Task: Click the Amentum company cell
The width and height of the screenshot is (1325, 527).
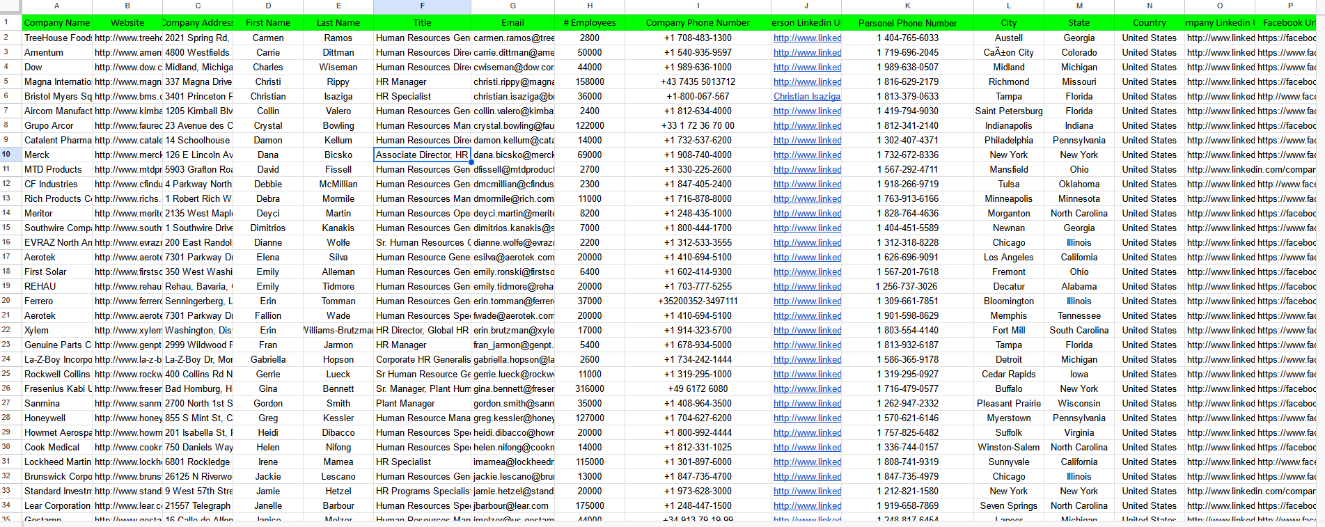Action: click(57, 52)
